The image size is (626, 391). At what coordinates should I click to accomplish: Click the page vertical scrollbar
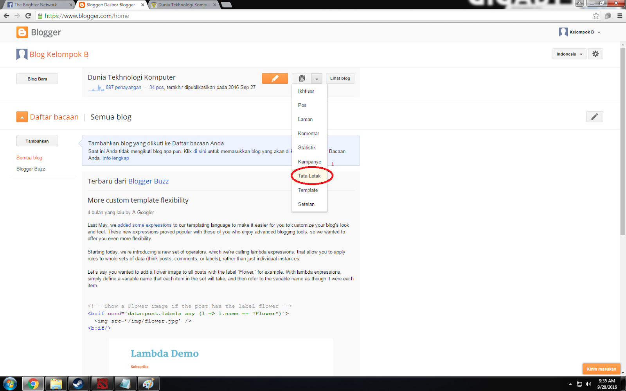tap(622, 141)
